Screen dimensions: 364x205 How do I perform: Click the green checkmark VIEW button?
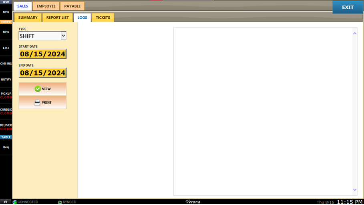tap(42, 89)
